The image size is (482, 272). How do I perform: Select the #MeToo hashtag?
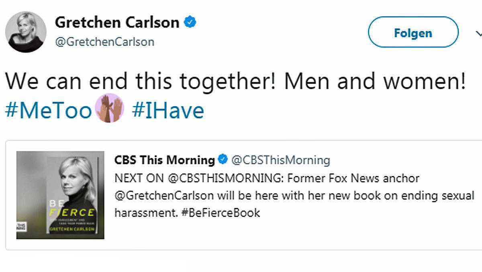48,111
